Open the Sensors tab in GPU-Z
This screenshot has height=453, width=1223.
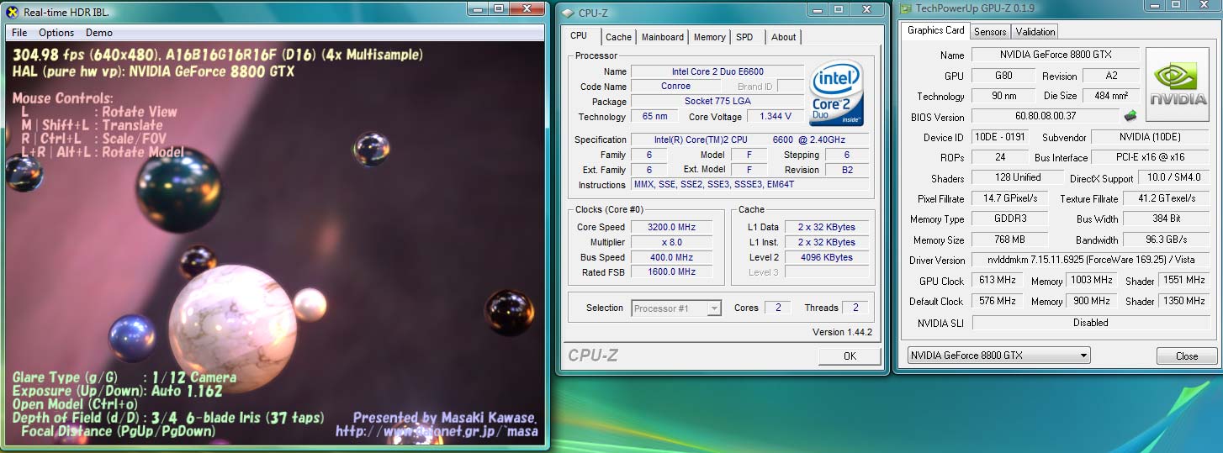(990, 31)
